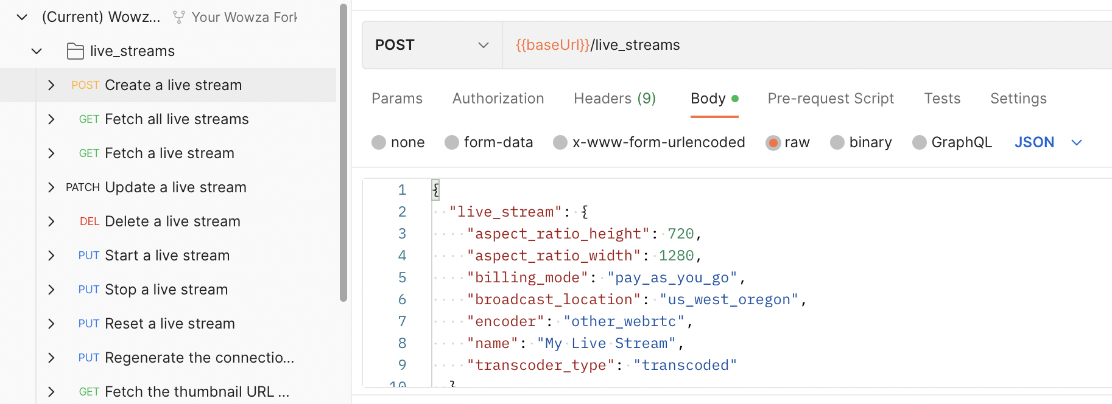Switch to the Pre-request Script tab
This screenshot has height=404, width=1112.
click(x=831, y=99)
